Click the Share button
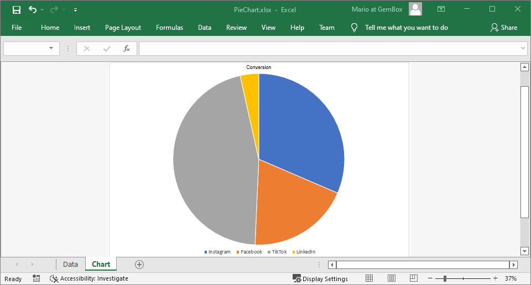 point(504,28)
